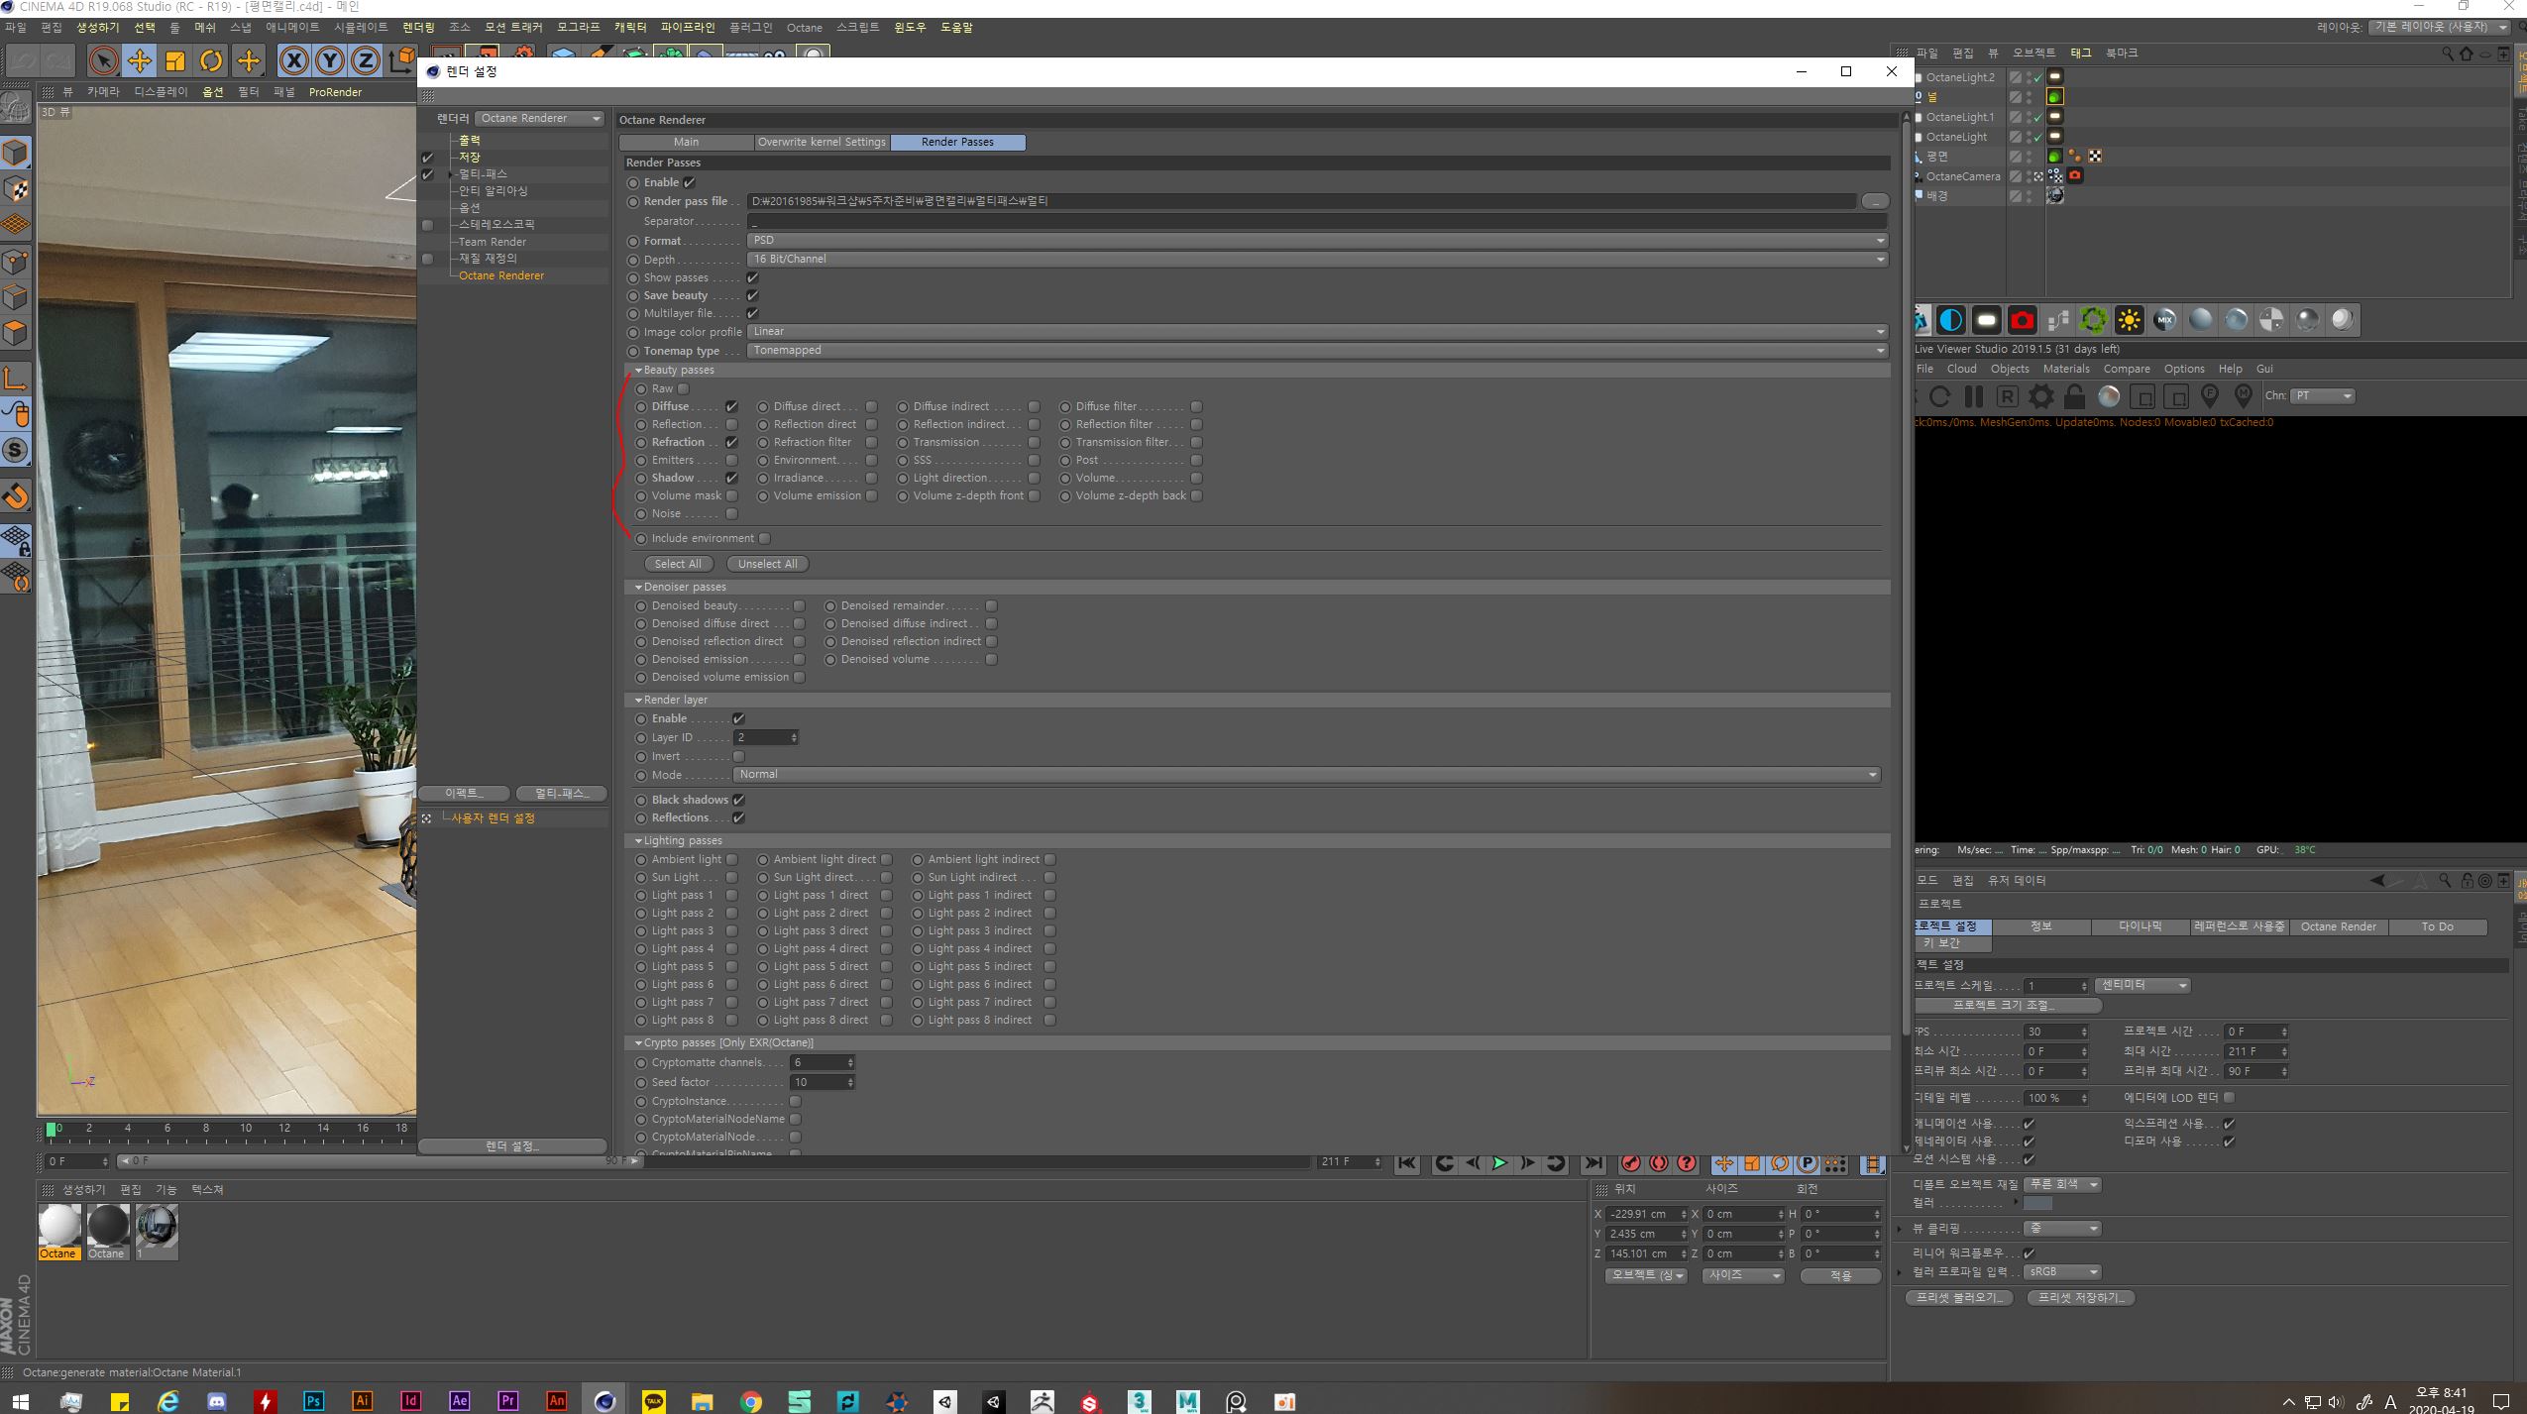This screenshot has width=2527, height=1414.
Task: Click the material picker M pin icon
Action: point(2244,397)
